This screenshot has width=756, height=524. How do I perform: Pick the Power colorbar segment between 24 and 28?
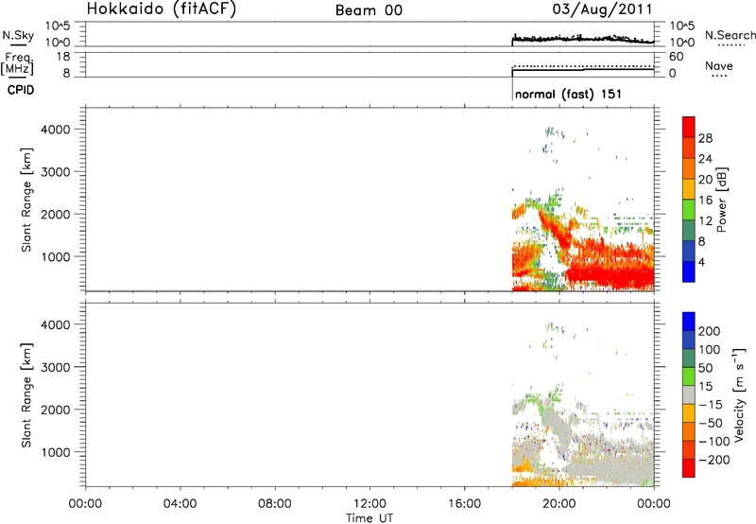(689, 148)
